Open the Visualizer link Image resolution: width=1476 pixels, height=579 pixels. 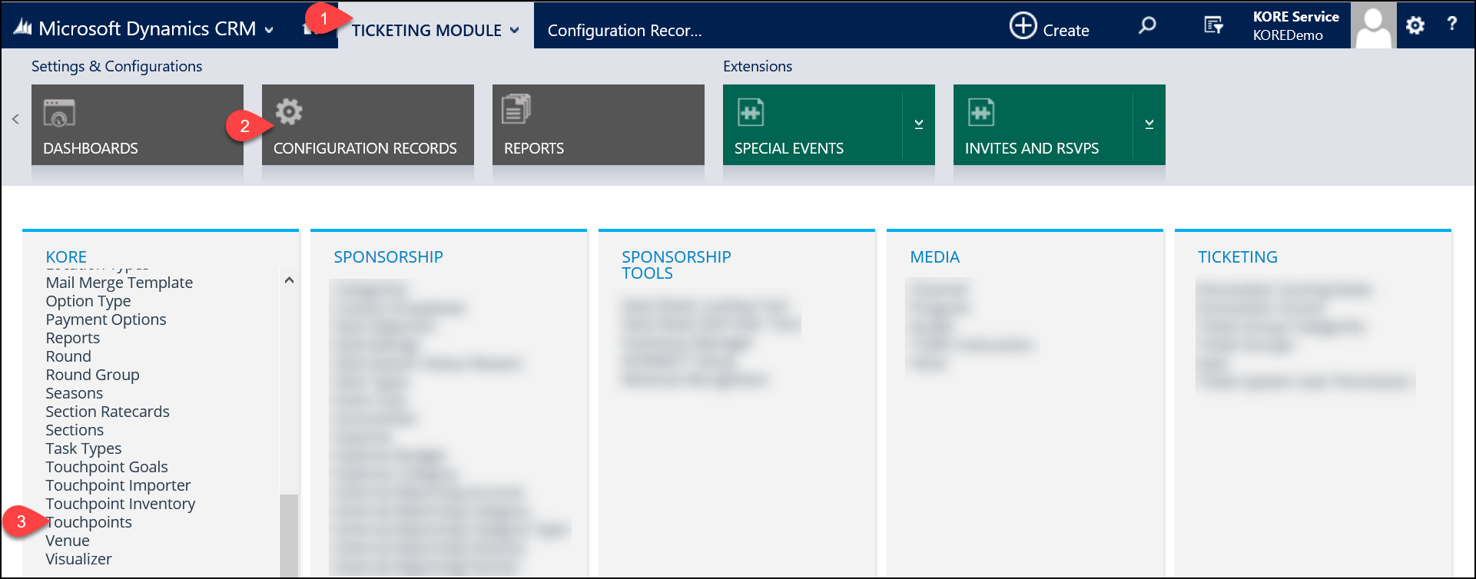pyautogui.click(x=79, y=559)
